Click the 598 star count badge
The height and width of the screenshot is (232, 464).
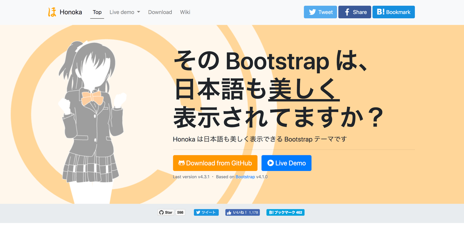(180, 212)
